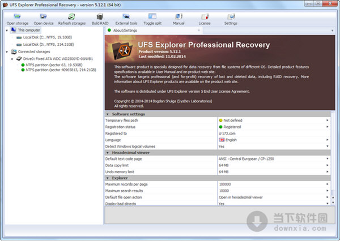Collapse the Hexadecimal viewer section
Image resolution: width=340 pixels, height=241 pixels.
108,153
